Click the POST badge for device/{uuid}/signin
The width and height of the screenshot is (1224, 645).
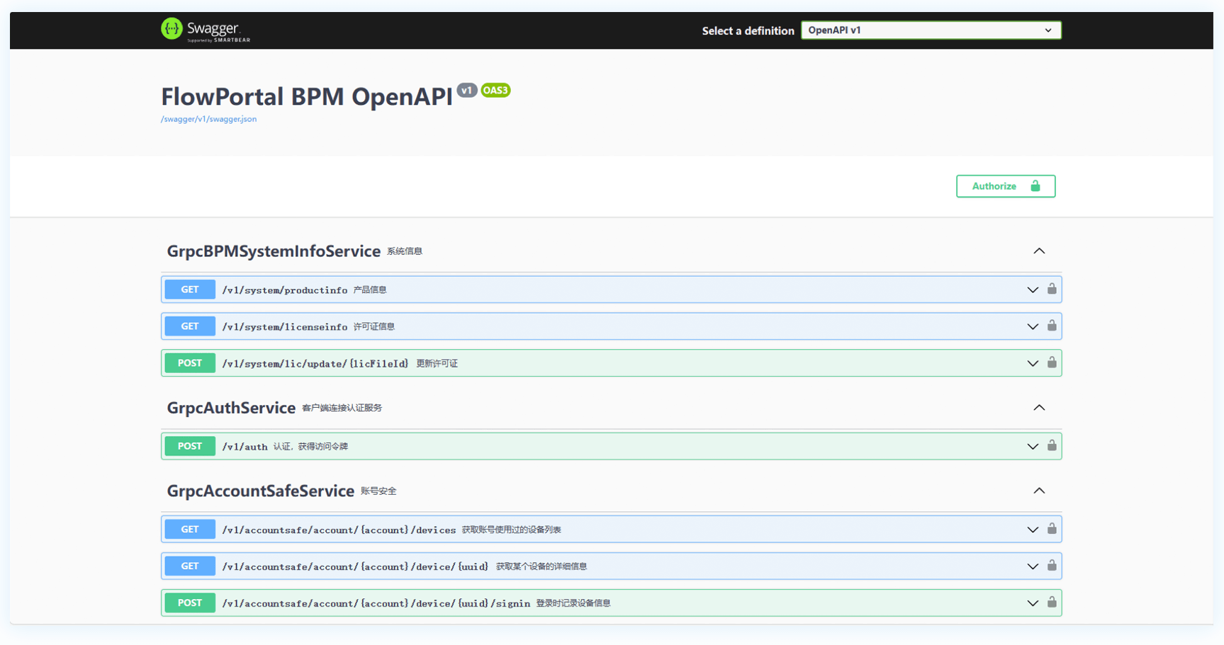pos(190,603)
